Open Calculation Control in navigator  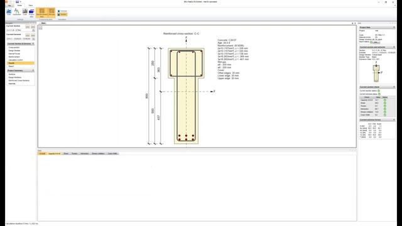click(16, 60)
